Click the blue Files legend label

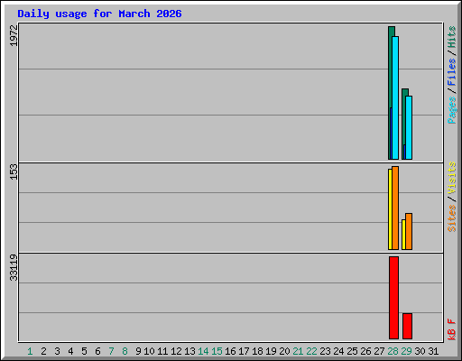pos(452,72)
